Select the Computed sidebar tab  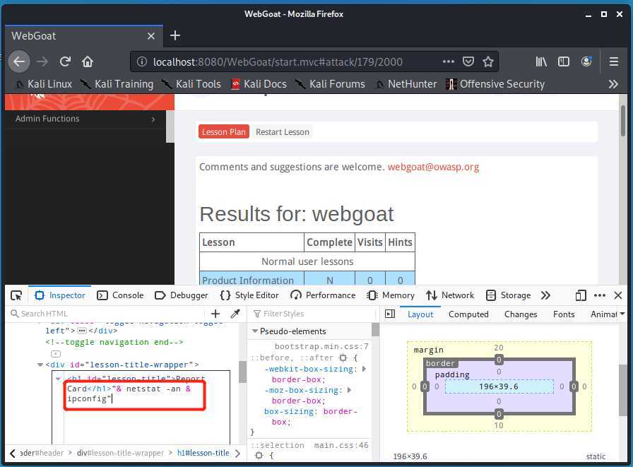pyautogui.click(x=468, y=314)
